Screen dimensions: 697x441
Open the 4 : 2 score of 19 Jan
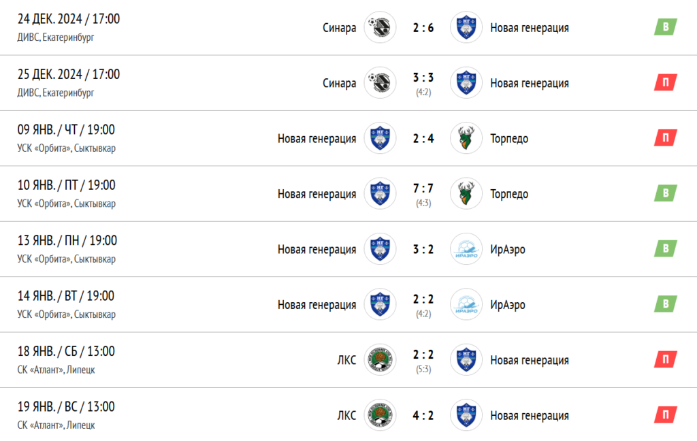pyautogui.click(x=423, y=415)
